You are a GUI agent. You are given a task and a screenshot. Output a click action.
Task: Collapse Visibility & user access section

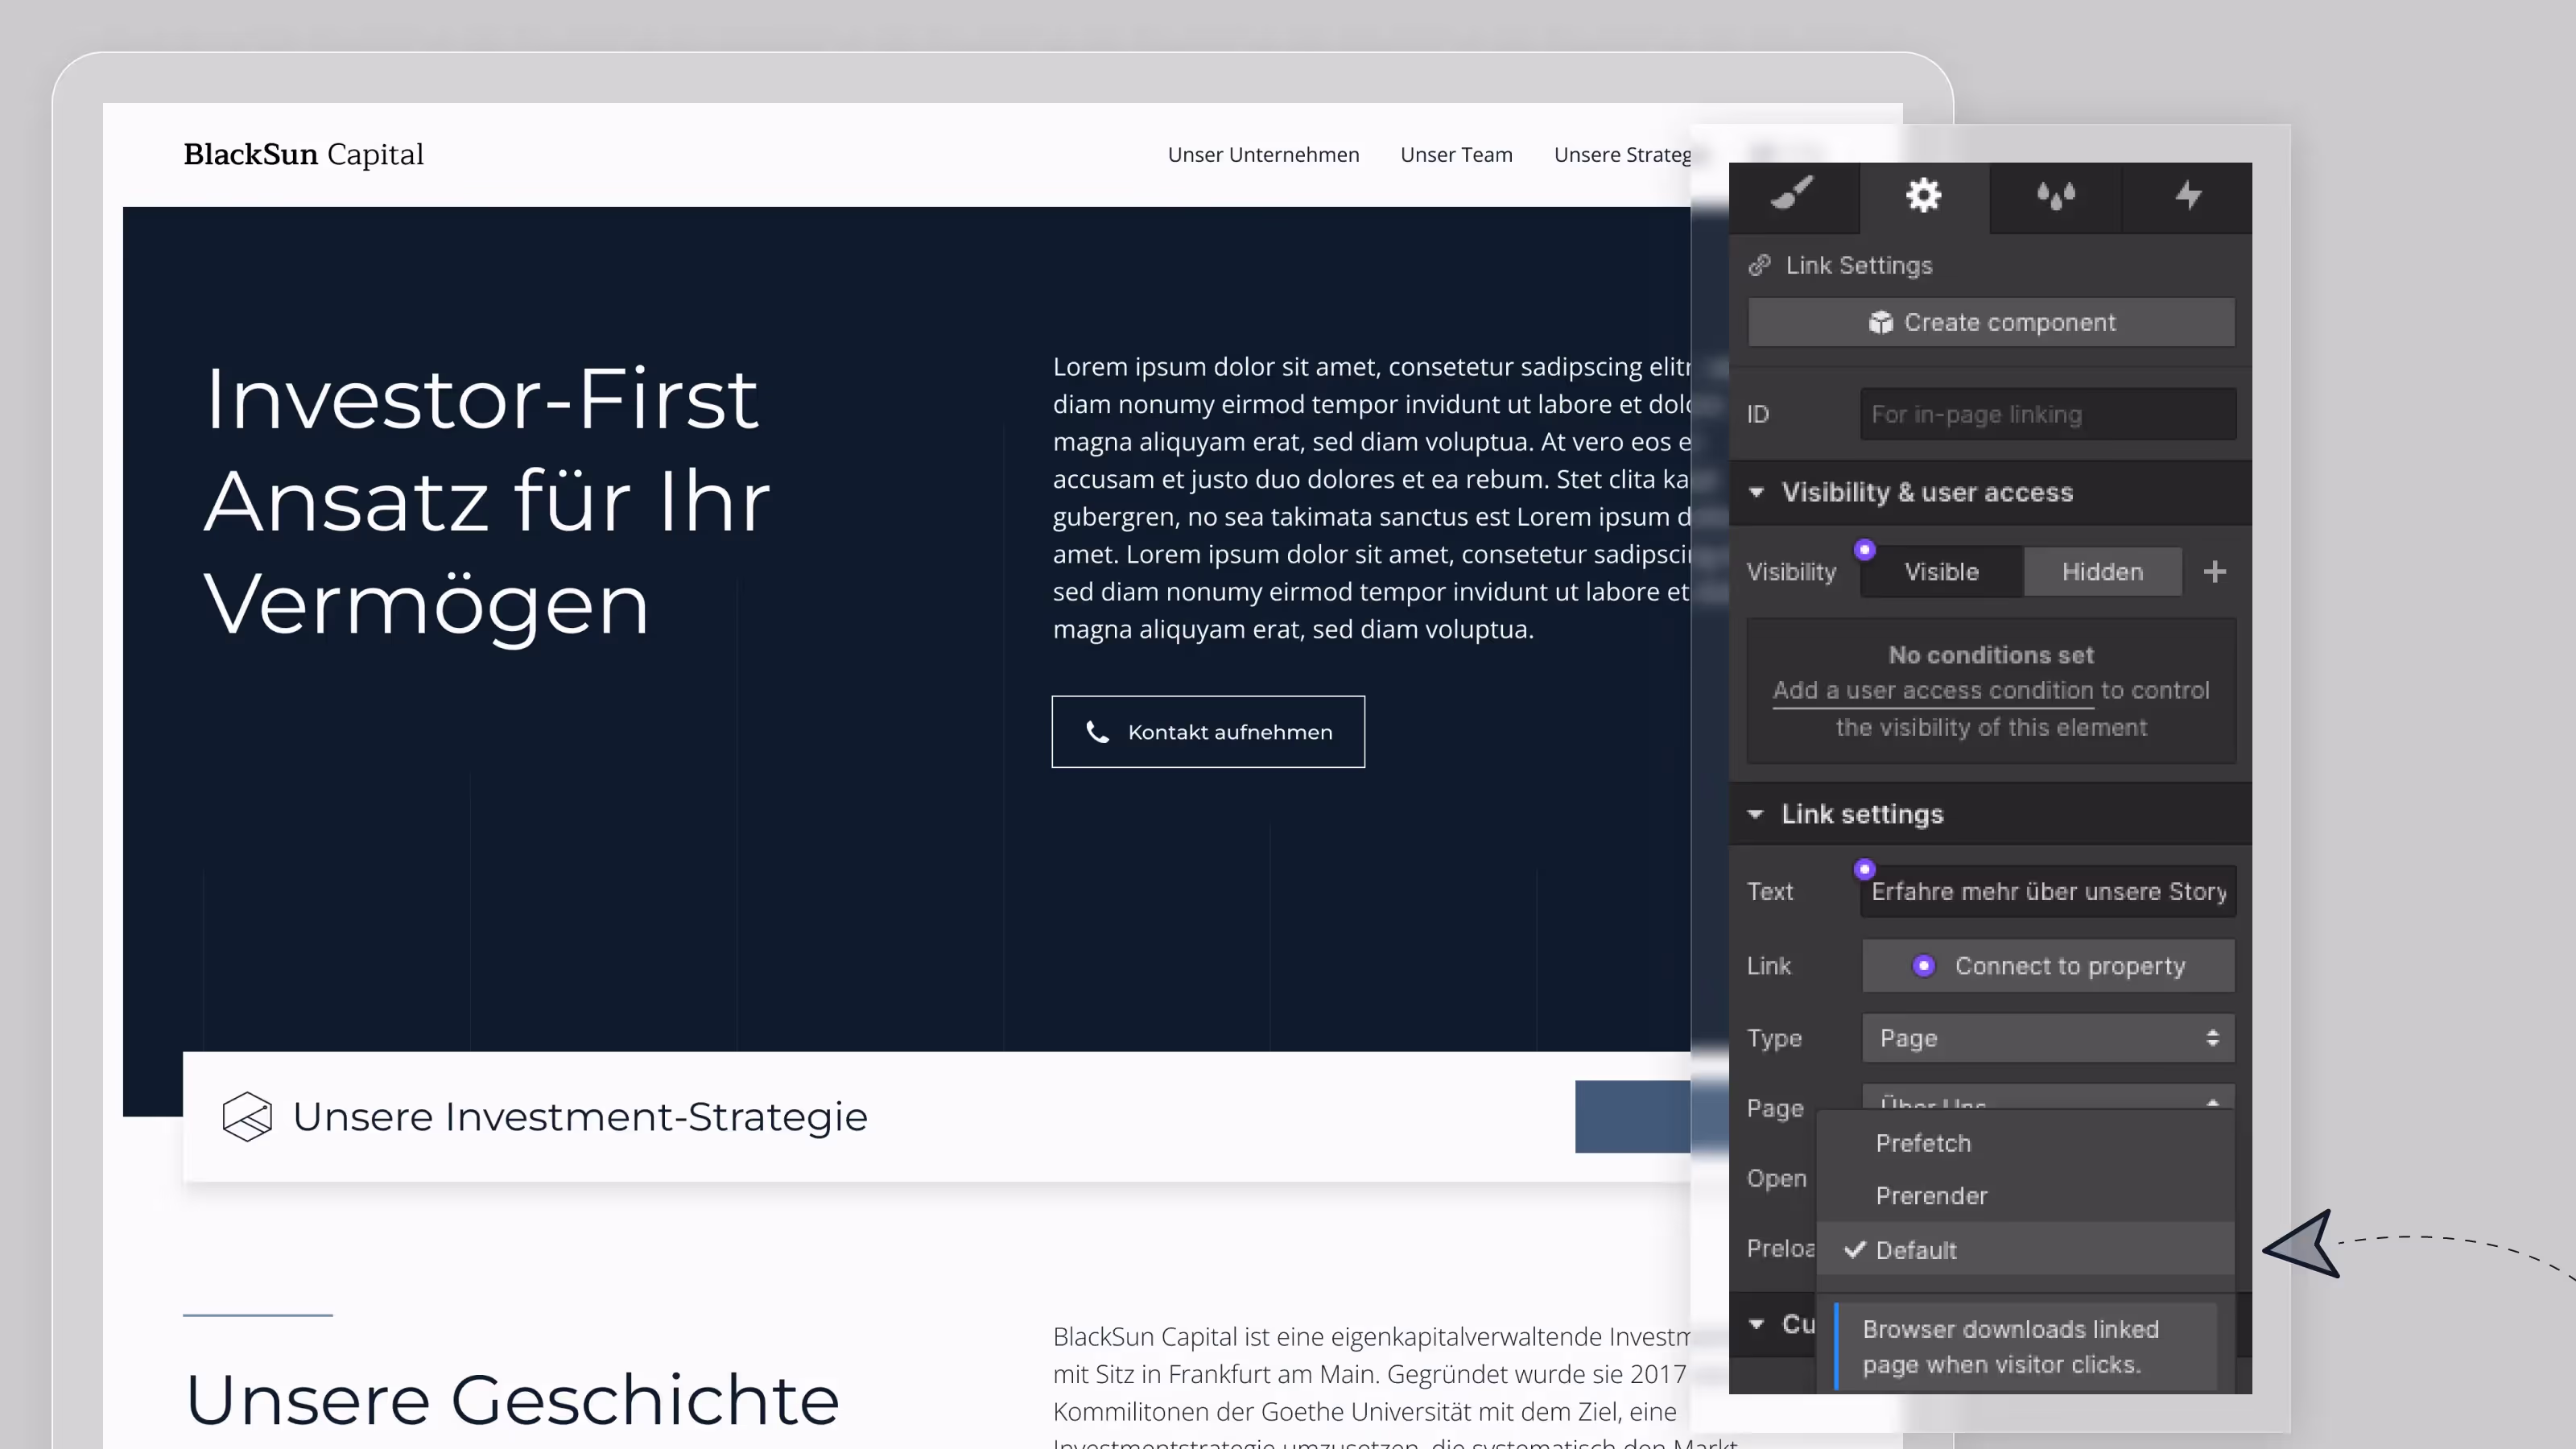1757,492
